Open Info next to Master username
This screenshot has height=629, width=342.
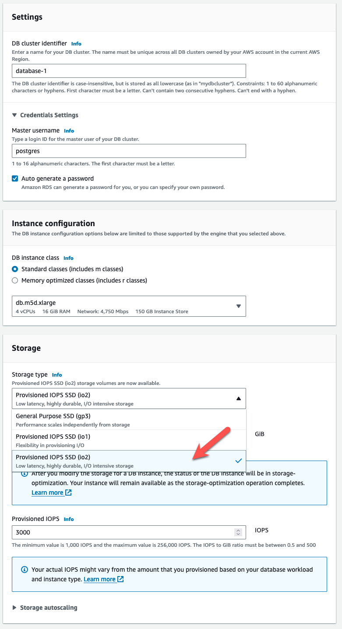[x=69, y=131]
